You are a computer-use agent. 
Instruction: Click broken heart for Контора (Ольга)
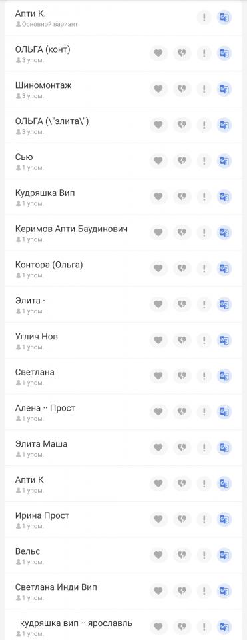(x=182, y=269)
